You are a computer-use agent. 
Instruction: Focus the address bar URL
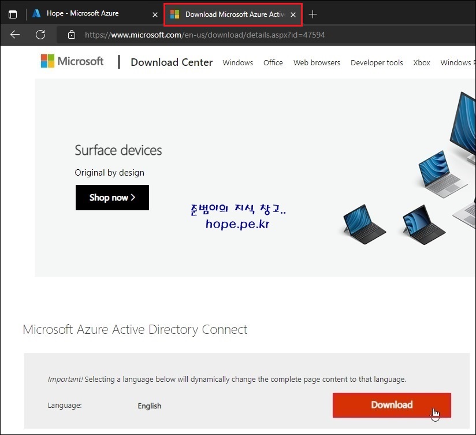point(205,35)
